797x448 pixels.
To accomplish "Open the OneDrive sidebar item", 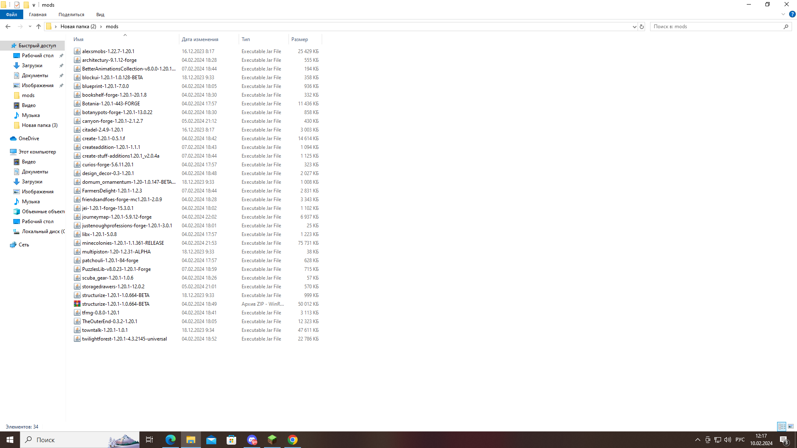I will pyautogui.click(x=29, y=139).
